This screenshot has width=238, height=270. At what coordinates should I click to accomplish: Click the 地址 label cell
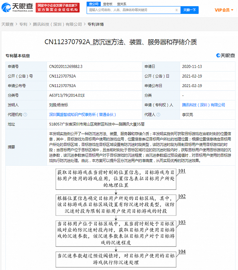tap(26, 124)
